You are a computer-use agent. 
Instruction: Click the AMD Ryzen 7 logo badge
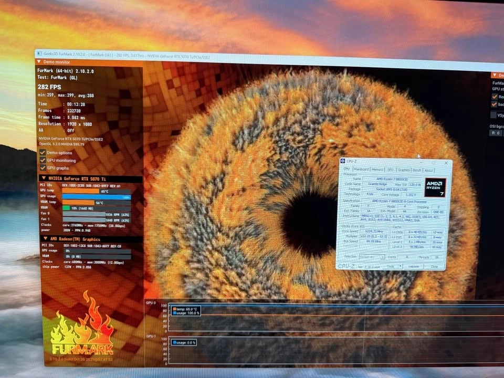pyautogui.click(x=435, y=187)
